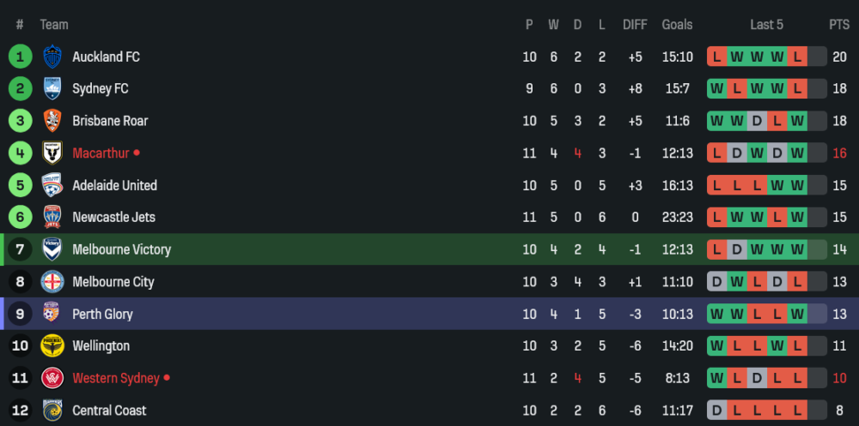Click Auckland FC's most recent L result
Screen dimensions: 859x426
797,57
